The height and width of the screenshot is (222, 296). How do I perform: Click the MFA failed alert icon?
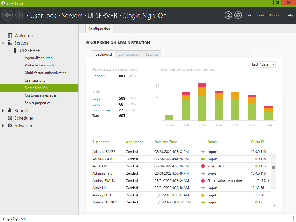tap(203, 166)
